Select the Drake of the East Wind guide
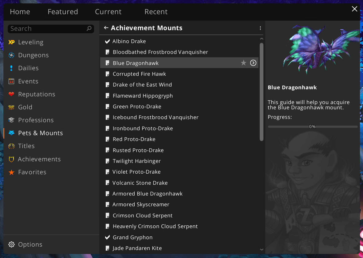Viewport: 363px width, 258px height. coord(180,85)
